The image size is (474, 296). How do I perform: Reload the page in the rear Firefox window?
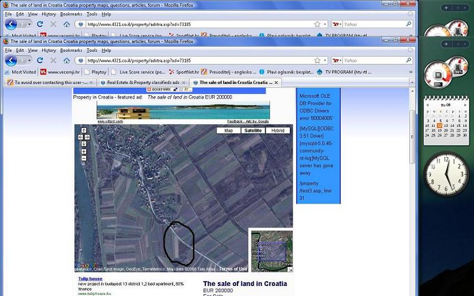click(x=40, y=24)
